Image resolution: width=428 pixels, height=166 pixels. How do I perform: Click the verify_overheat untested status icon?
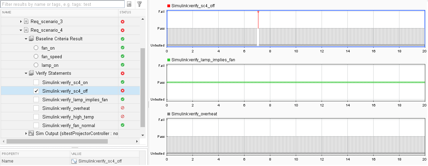pyautogui.click(x=123, y=108)
